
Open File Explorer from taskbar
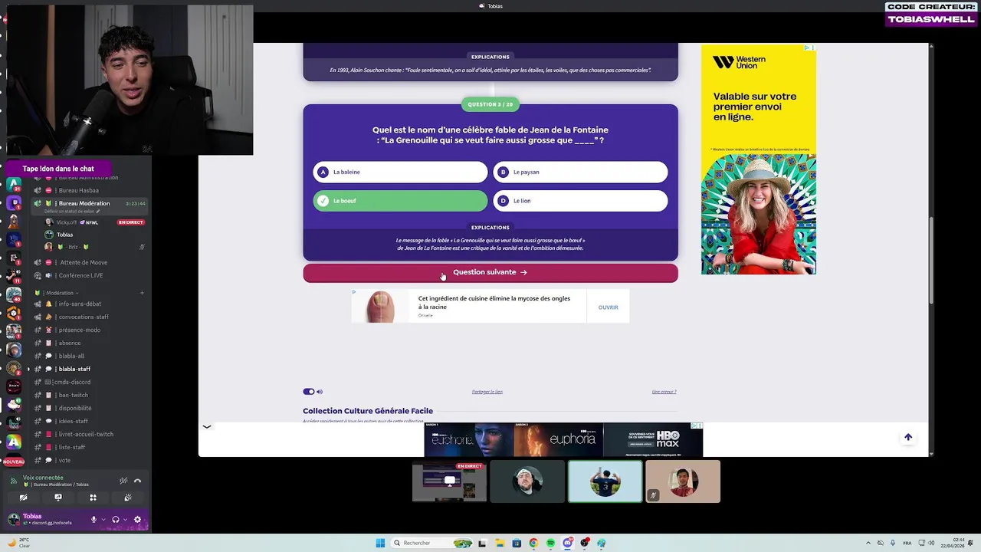coord(499,543)
